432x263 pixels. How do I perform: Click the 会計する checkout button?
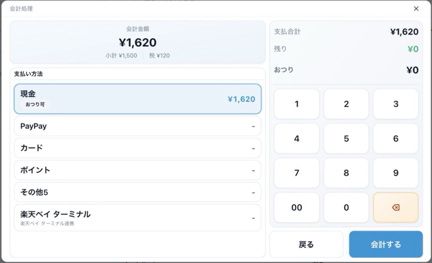click(386, 244)
